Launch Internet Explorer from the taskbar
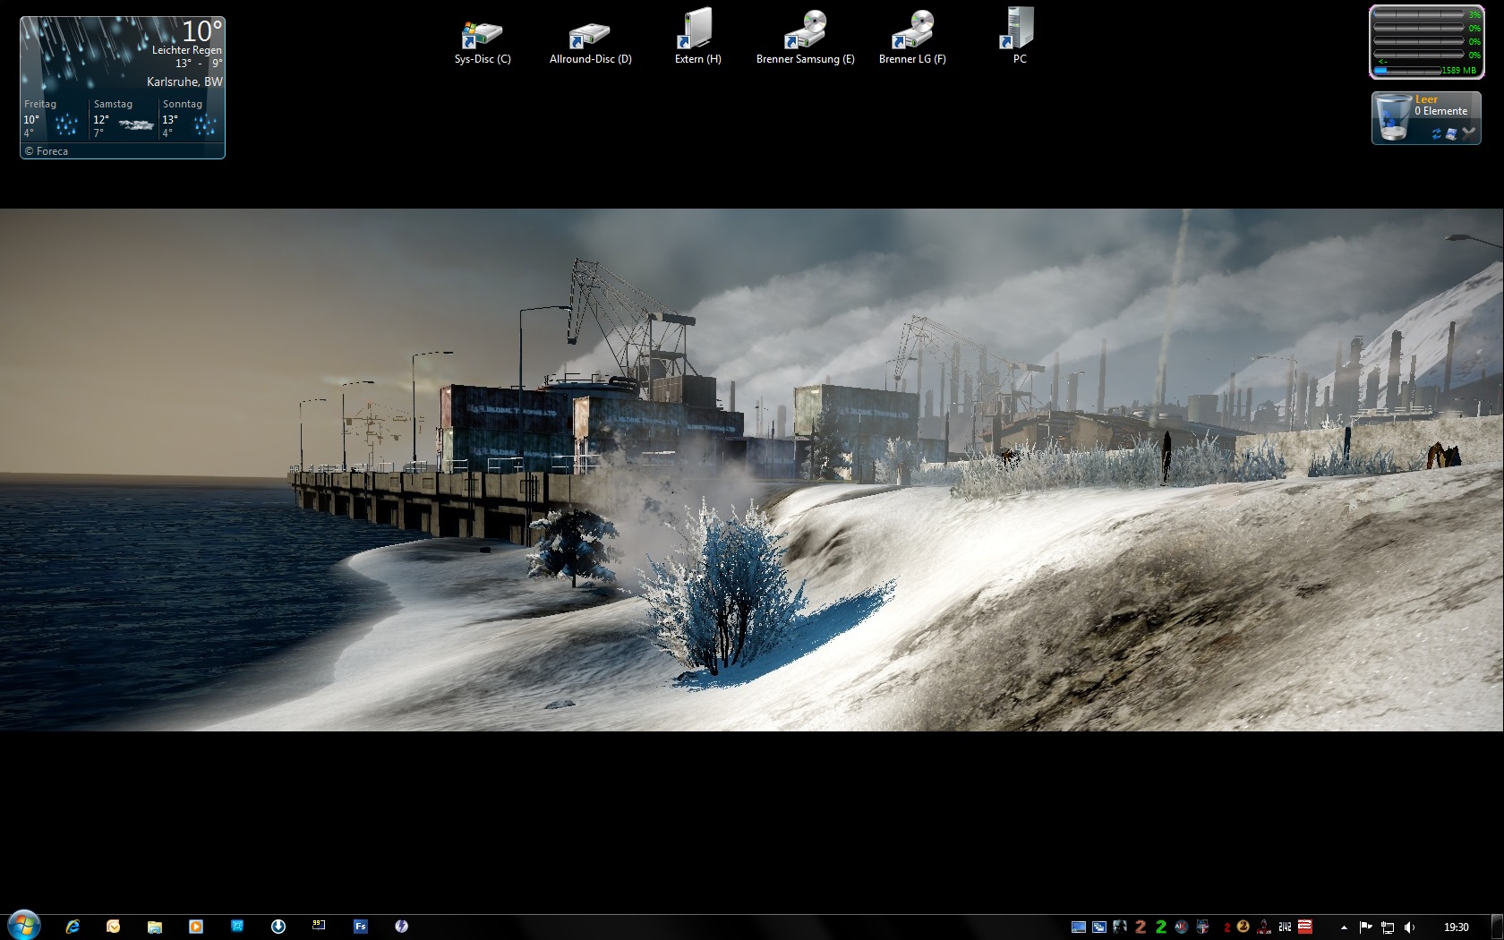The height and width of the screenshot is (940, 1504). click(x=73, y=927)
